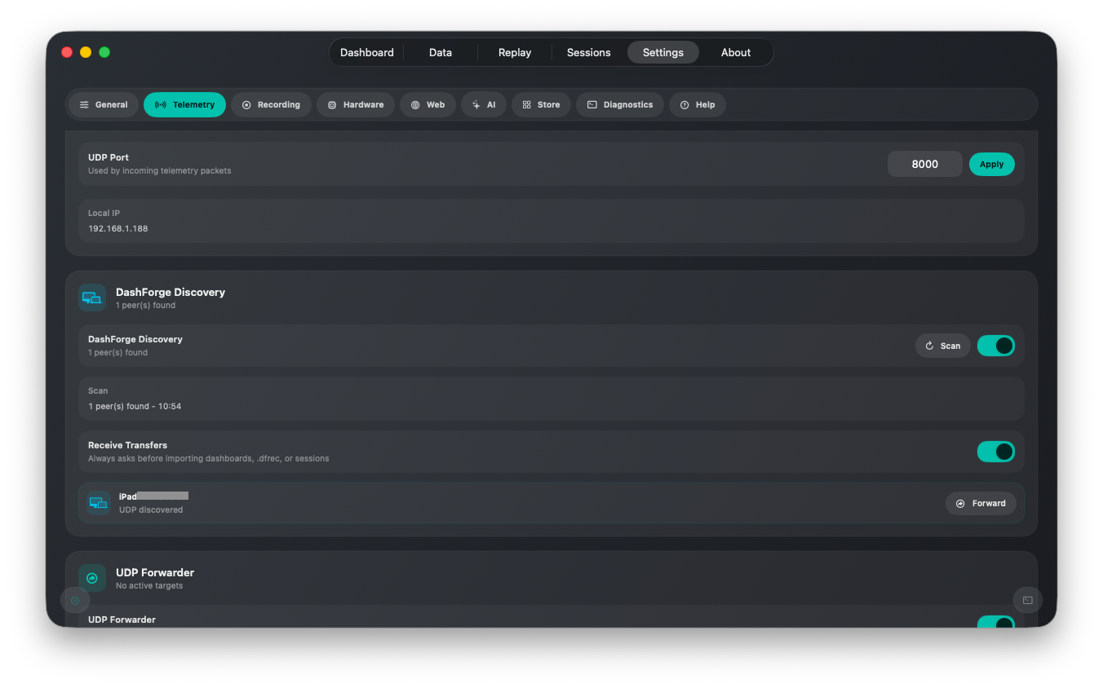Select the Settings tab
The width and height of the screenshot is (1103, 688).
pos(663,52)
